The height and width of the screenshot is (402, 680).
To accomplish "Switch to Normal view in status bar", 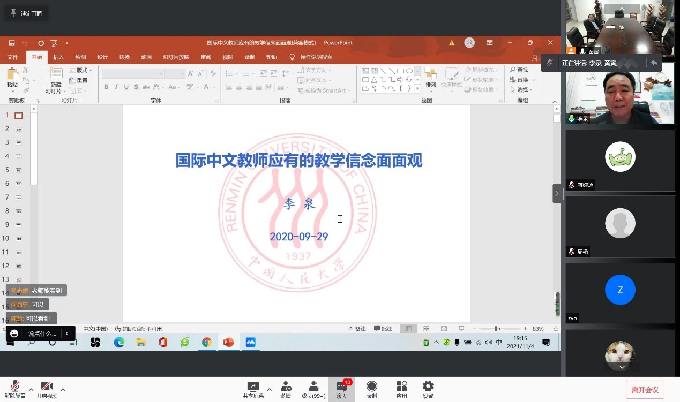I will 409,329.
